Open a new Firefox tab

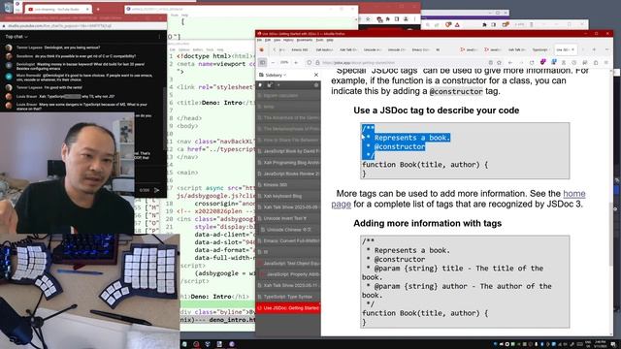click(x=594, y=49)
